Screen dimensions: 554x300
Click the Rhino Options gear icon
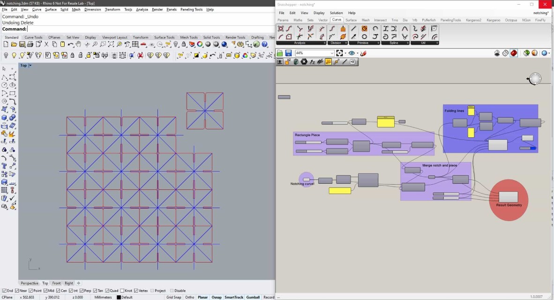tap(240, 44)
